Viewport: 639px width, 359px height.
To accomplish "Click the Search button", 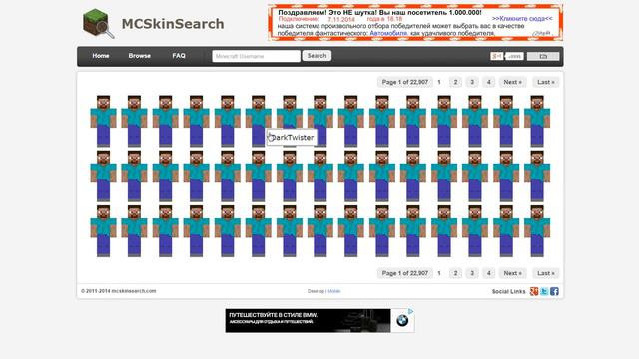I will click(x=317, y=56).
